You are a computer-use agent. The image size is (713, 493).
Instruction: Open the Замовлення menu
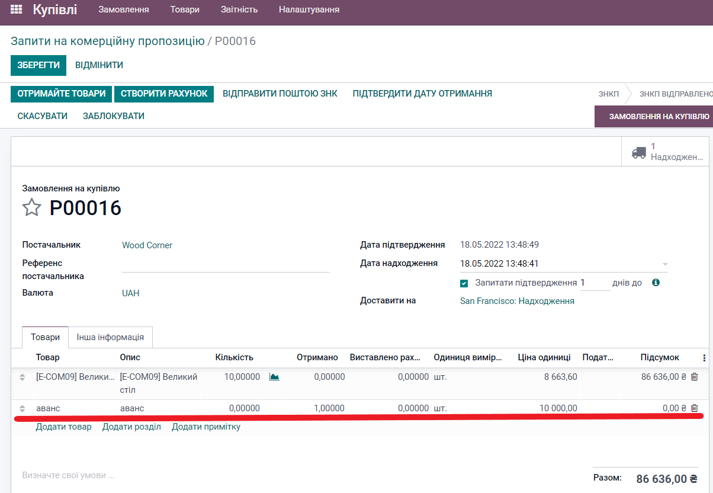click(123, 9)
